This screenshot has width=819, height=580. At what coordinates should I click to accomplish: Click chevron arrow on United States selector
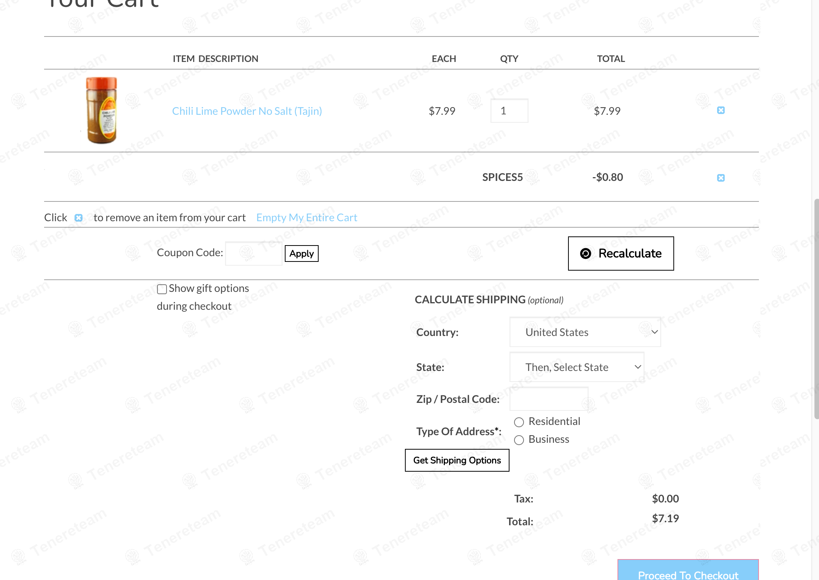(x=654, y=332)
